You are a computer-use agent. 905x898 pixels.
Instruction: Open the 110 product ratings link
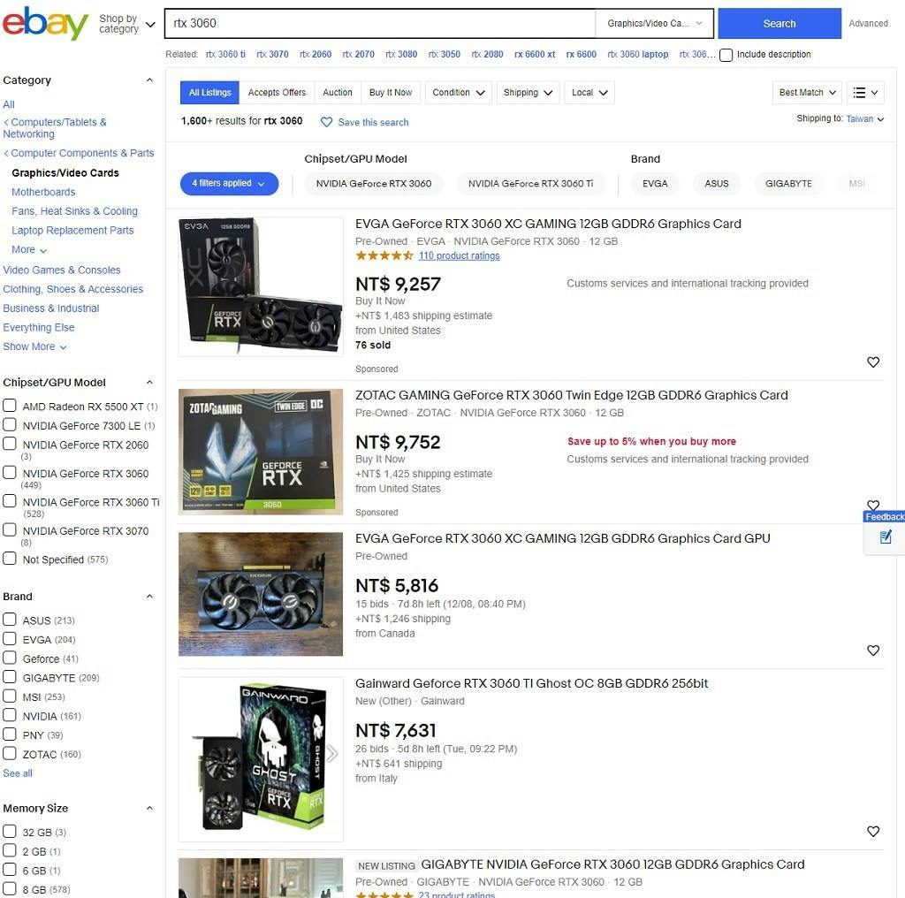(x=459, y=255)
